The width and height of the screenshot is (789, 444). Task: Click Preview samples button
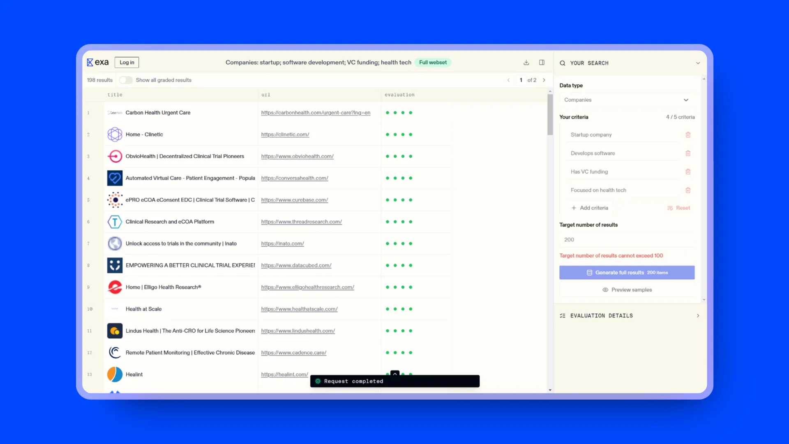click(627, 290)
